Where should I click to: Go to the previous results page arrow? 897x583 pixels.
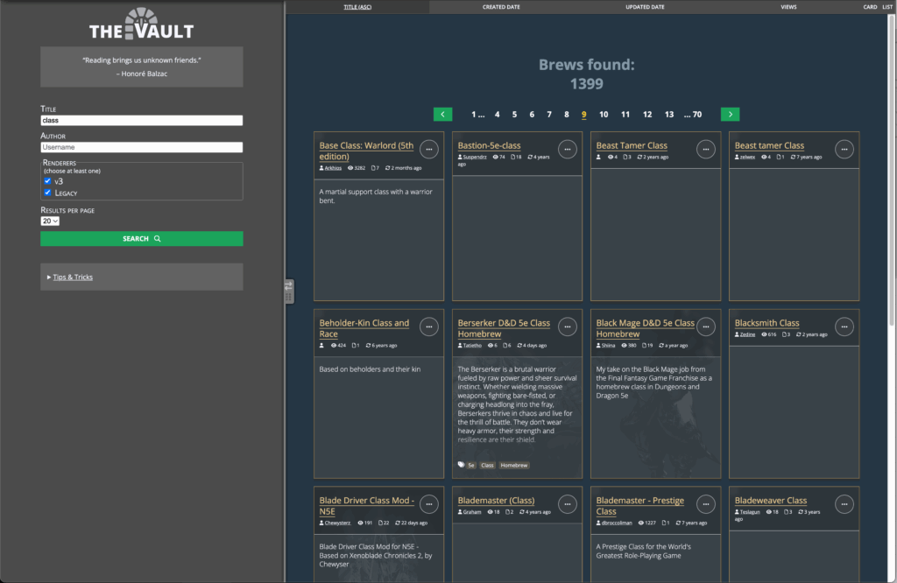click(x=443, y=114)
